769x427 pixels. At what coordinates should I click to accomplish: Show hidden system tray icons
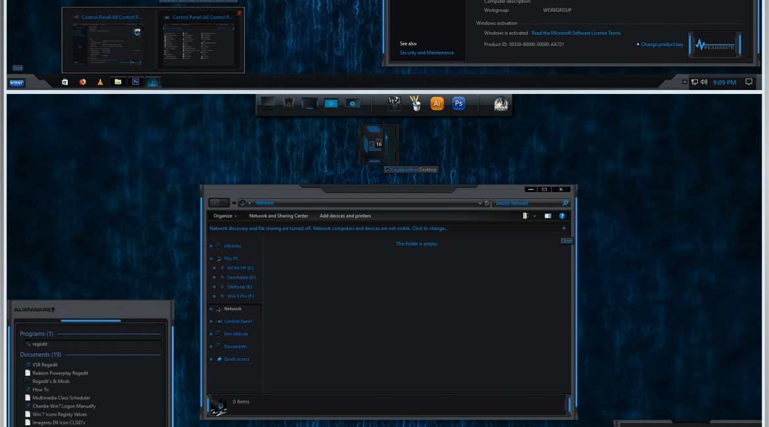[685, 82]
